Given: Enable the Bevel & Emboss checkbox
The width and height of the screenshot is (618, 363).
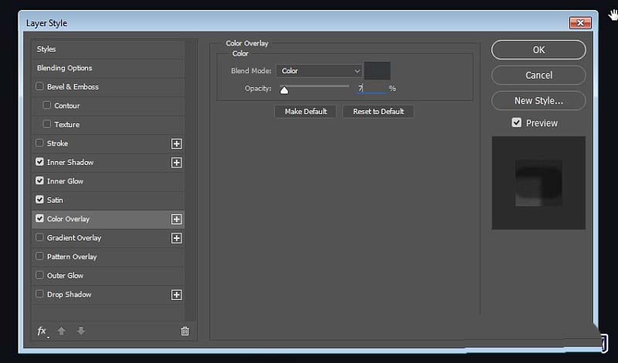Looking at the screenshot, I should (x=39, y=86).
